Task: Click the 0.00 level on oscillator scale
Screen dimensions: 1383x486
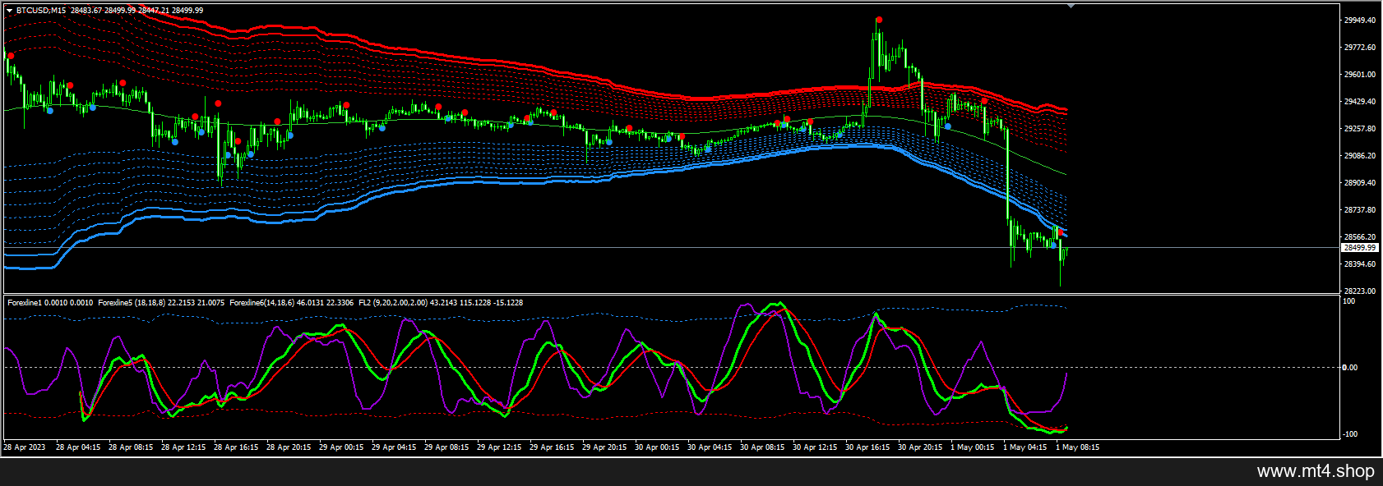Action: [x=1350, y=368]
